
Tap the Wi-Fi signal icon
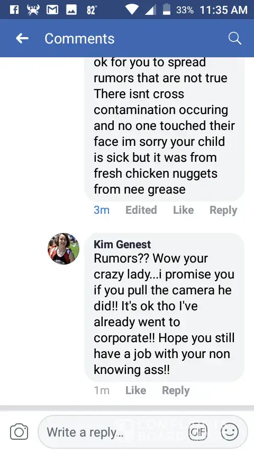132,10
